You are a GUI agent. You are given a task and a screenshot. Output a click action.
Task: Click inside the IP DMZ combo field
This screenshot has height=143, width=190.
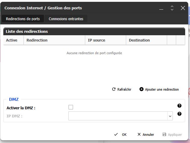coord(117,116)
